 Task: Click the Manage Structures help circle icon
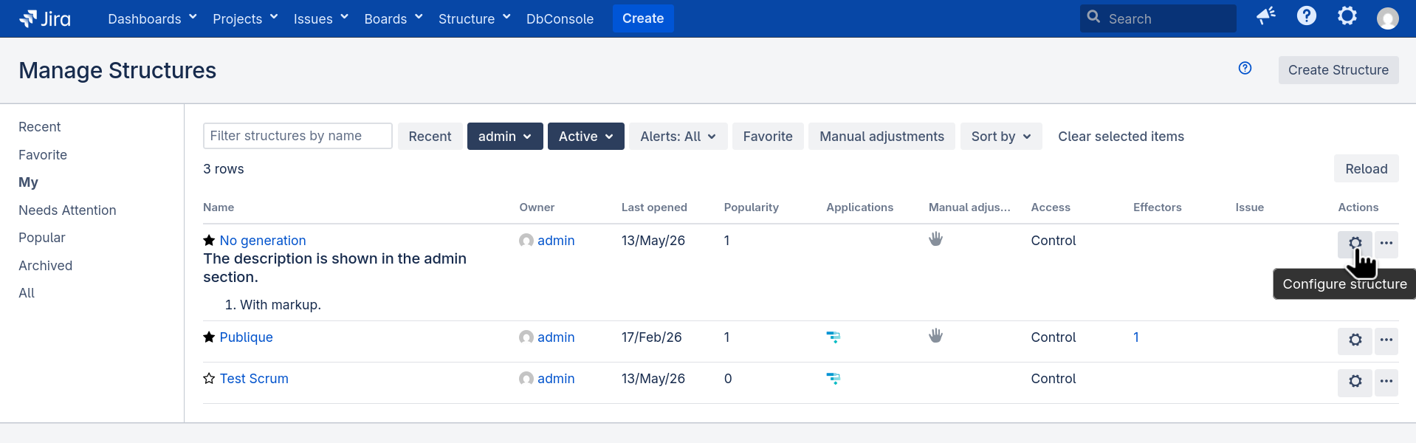tap(1245, 69)
